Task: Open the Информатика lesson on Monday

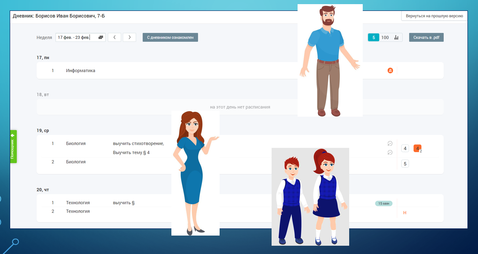Action: pyautogui.click(x=81, y=71)
